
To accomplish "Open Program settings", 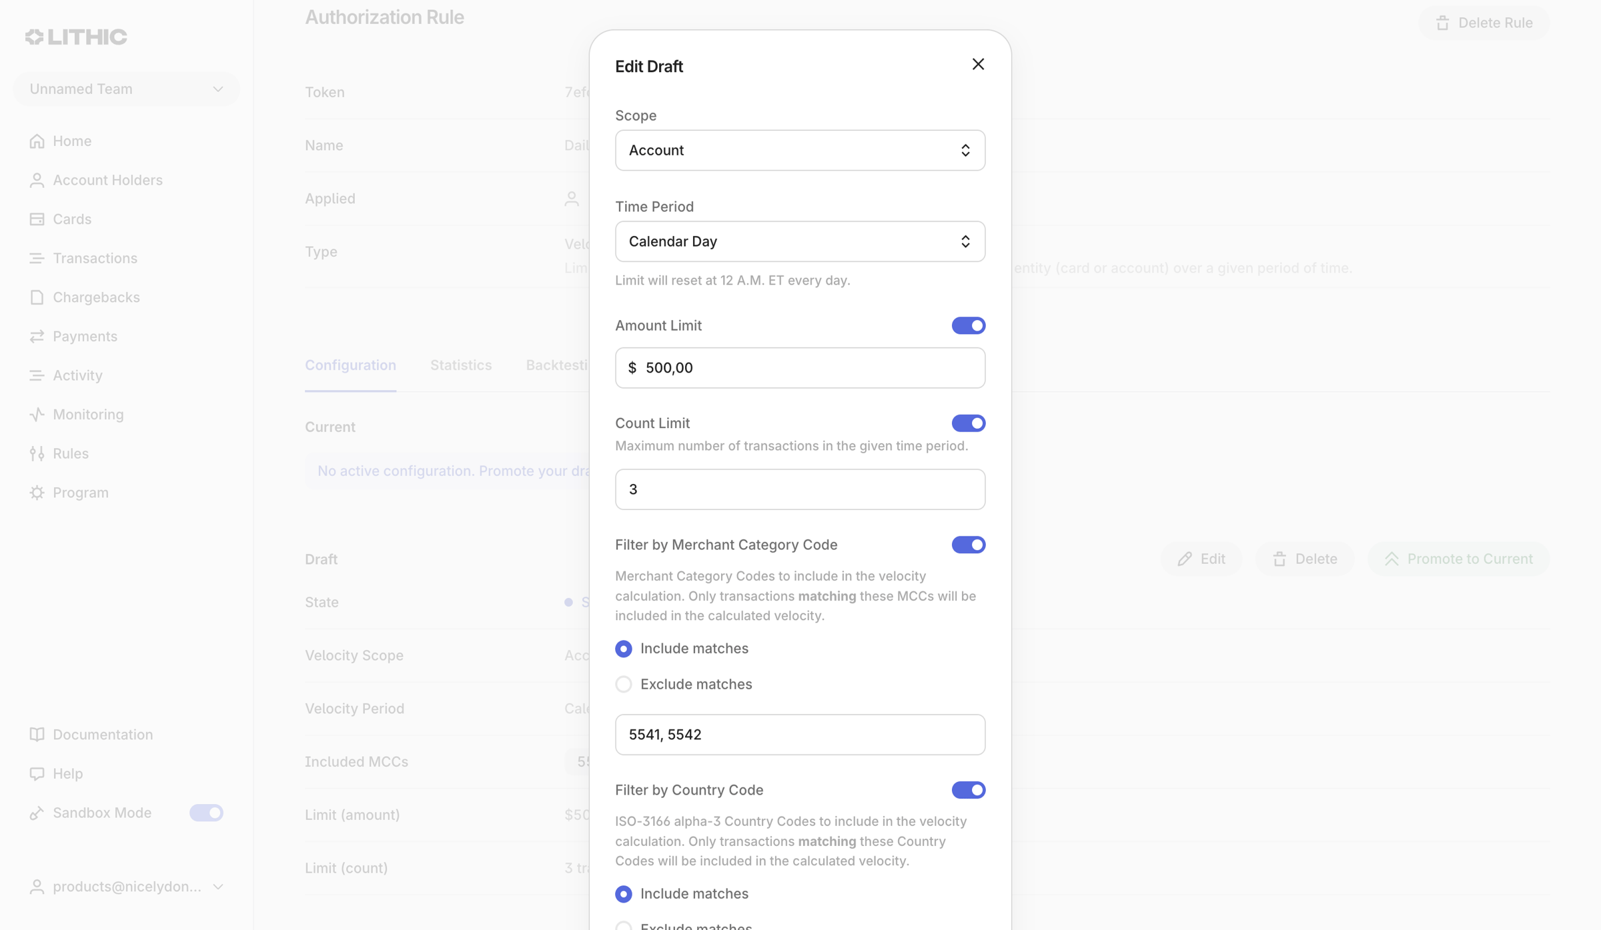I will (69, 492).
